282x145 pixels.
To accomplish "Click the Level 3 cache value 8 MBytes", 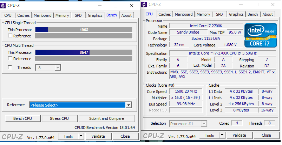I will (241, 110).
